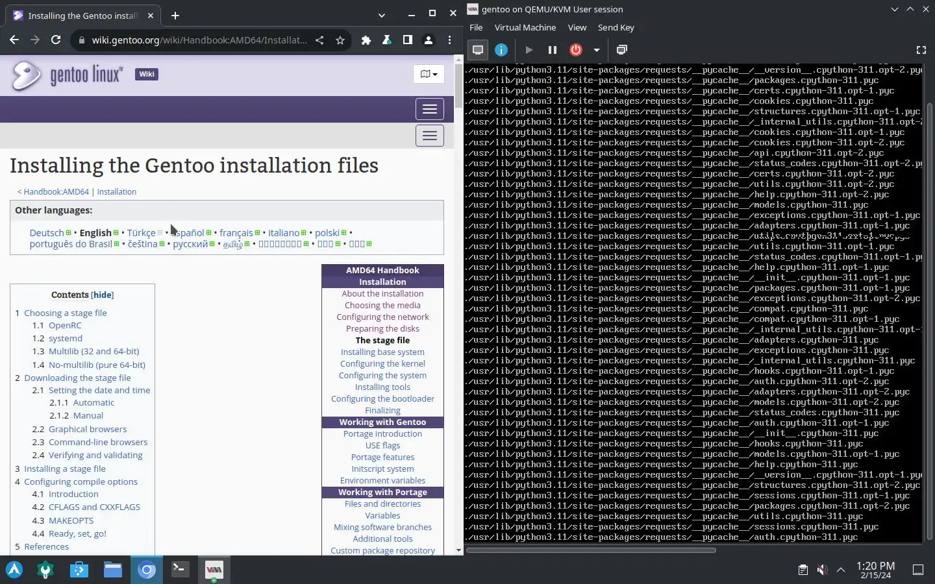This screenshot has height=584, width=935.
Task: Click the browser page vertical scrollbar
Action: tap(459, 86)
